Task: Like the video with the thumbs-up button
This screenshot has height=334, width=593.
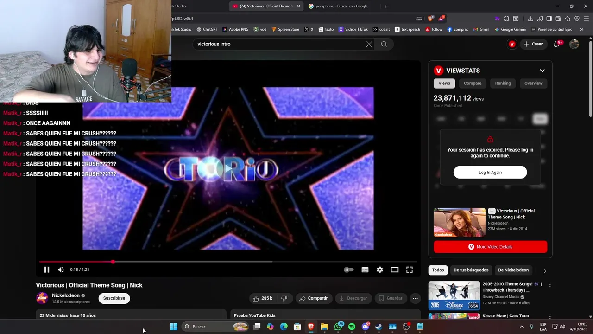Action: coord(262,298)
